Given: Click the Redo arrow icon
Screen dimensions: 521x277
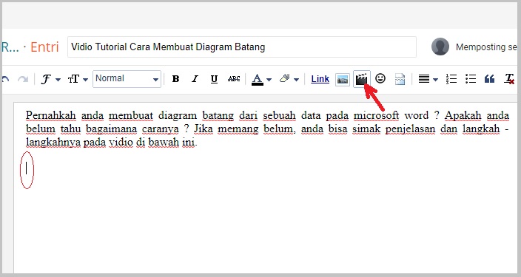Looking at the screenshot, I should [23, 79].
